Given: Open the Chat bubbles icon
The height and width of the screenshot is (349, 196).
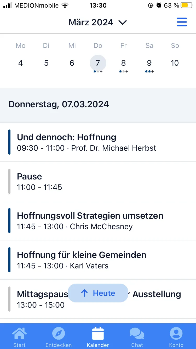Looking at the screenshot, I should point(137,334).
